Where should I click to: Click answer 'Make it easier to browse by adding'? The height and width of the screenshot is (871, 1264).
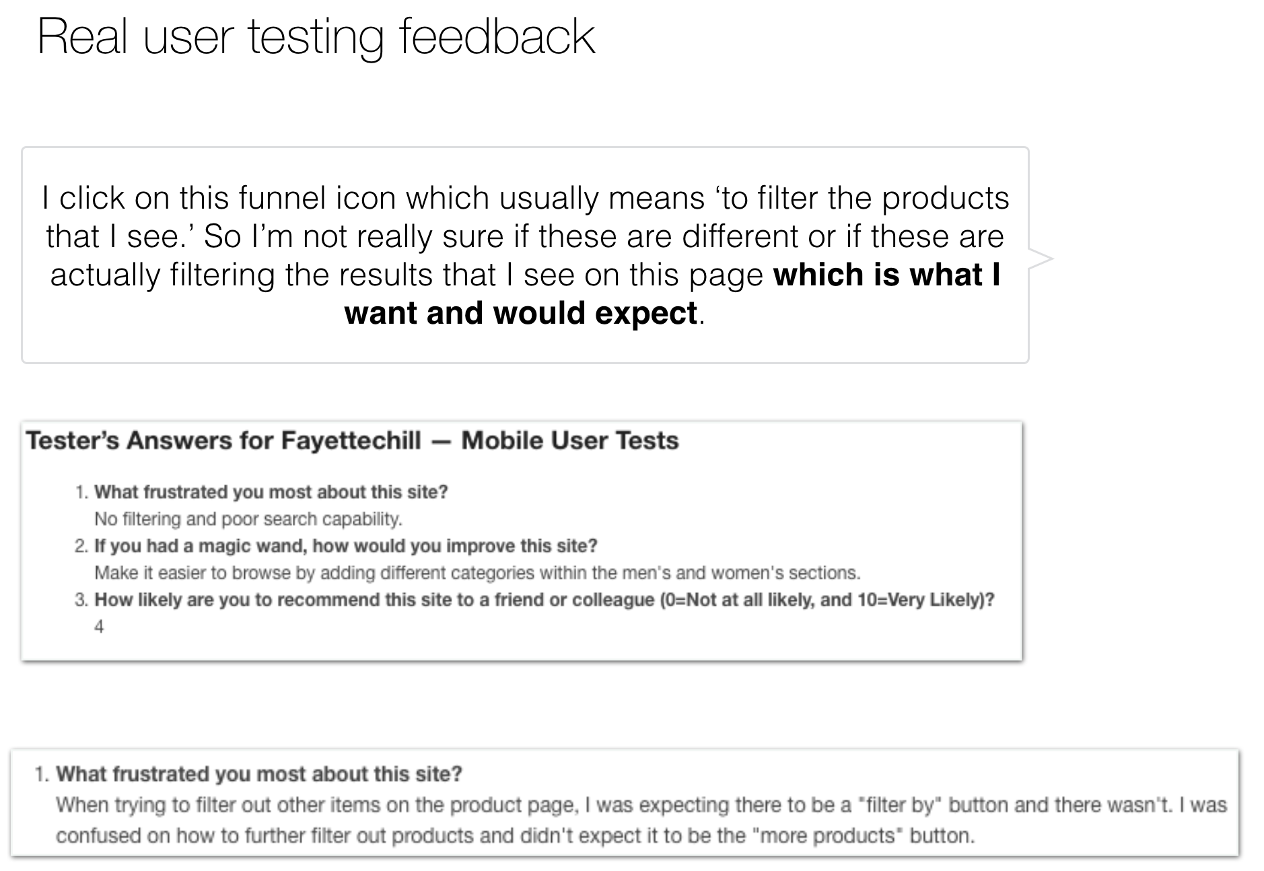pos(477,573)
